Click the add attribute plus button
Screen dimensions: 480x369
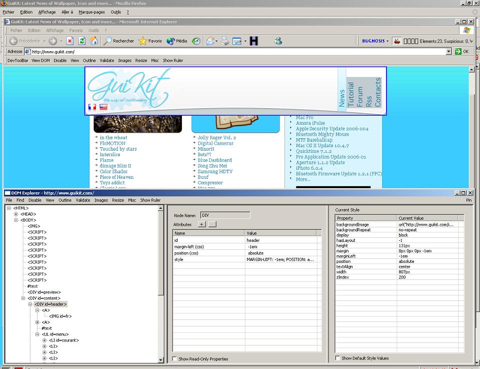[x=201, y=224]
